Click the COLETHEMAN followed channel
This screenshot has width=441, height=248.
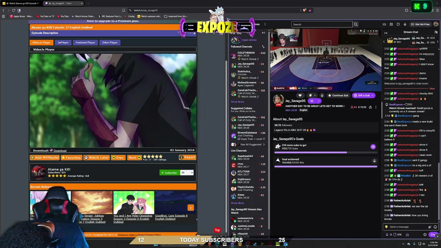tap(248, 56)
